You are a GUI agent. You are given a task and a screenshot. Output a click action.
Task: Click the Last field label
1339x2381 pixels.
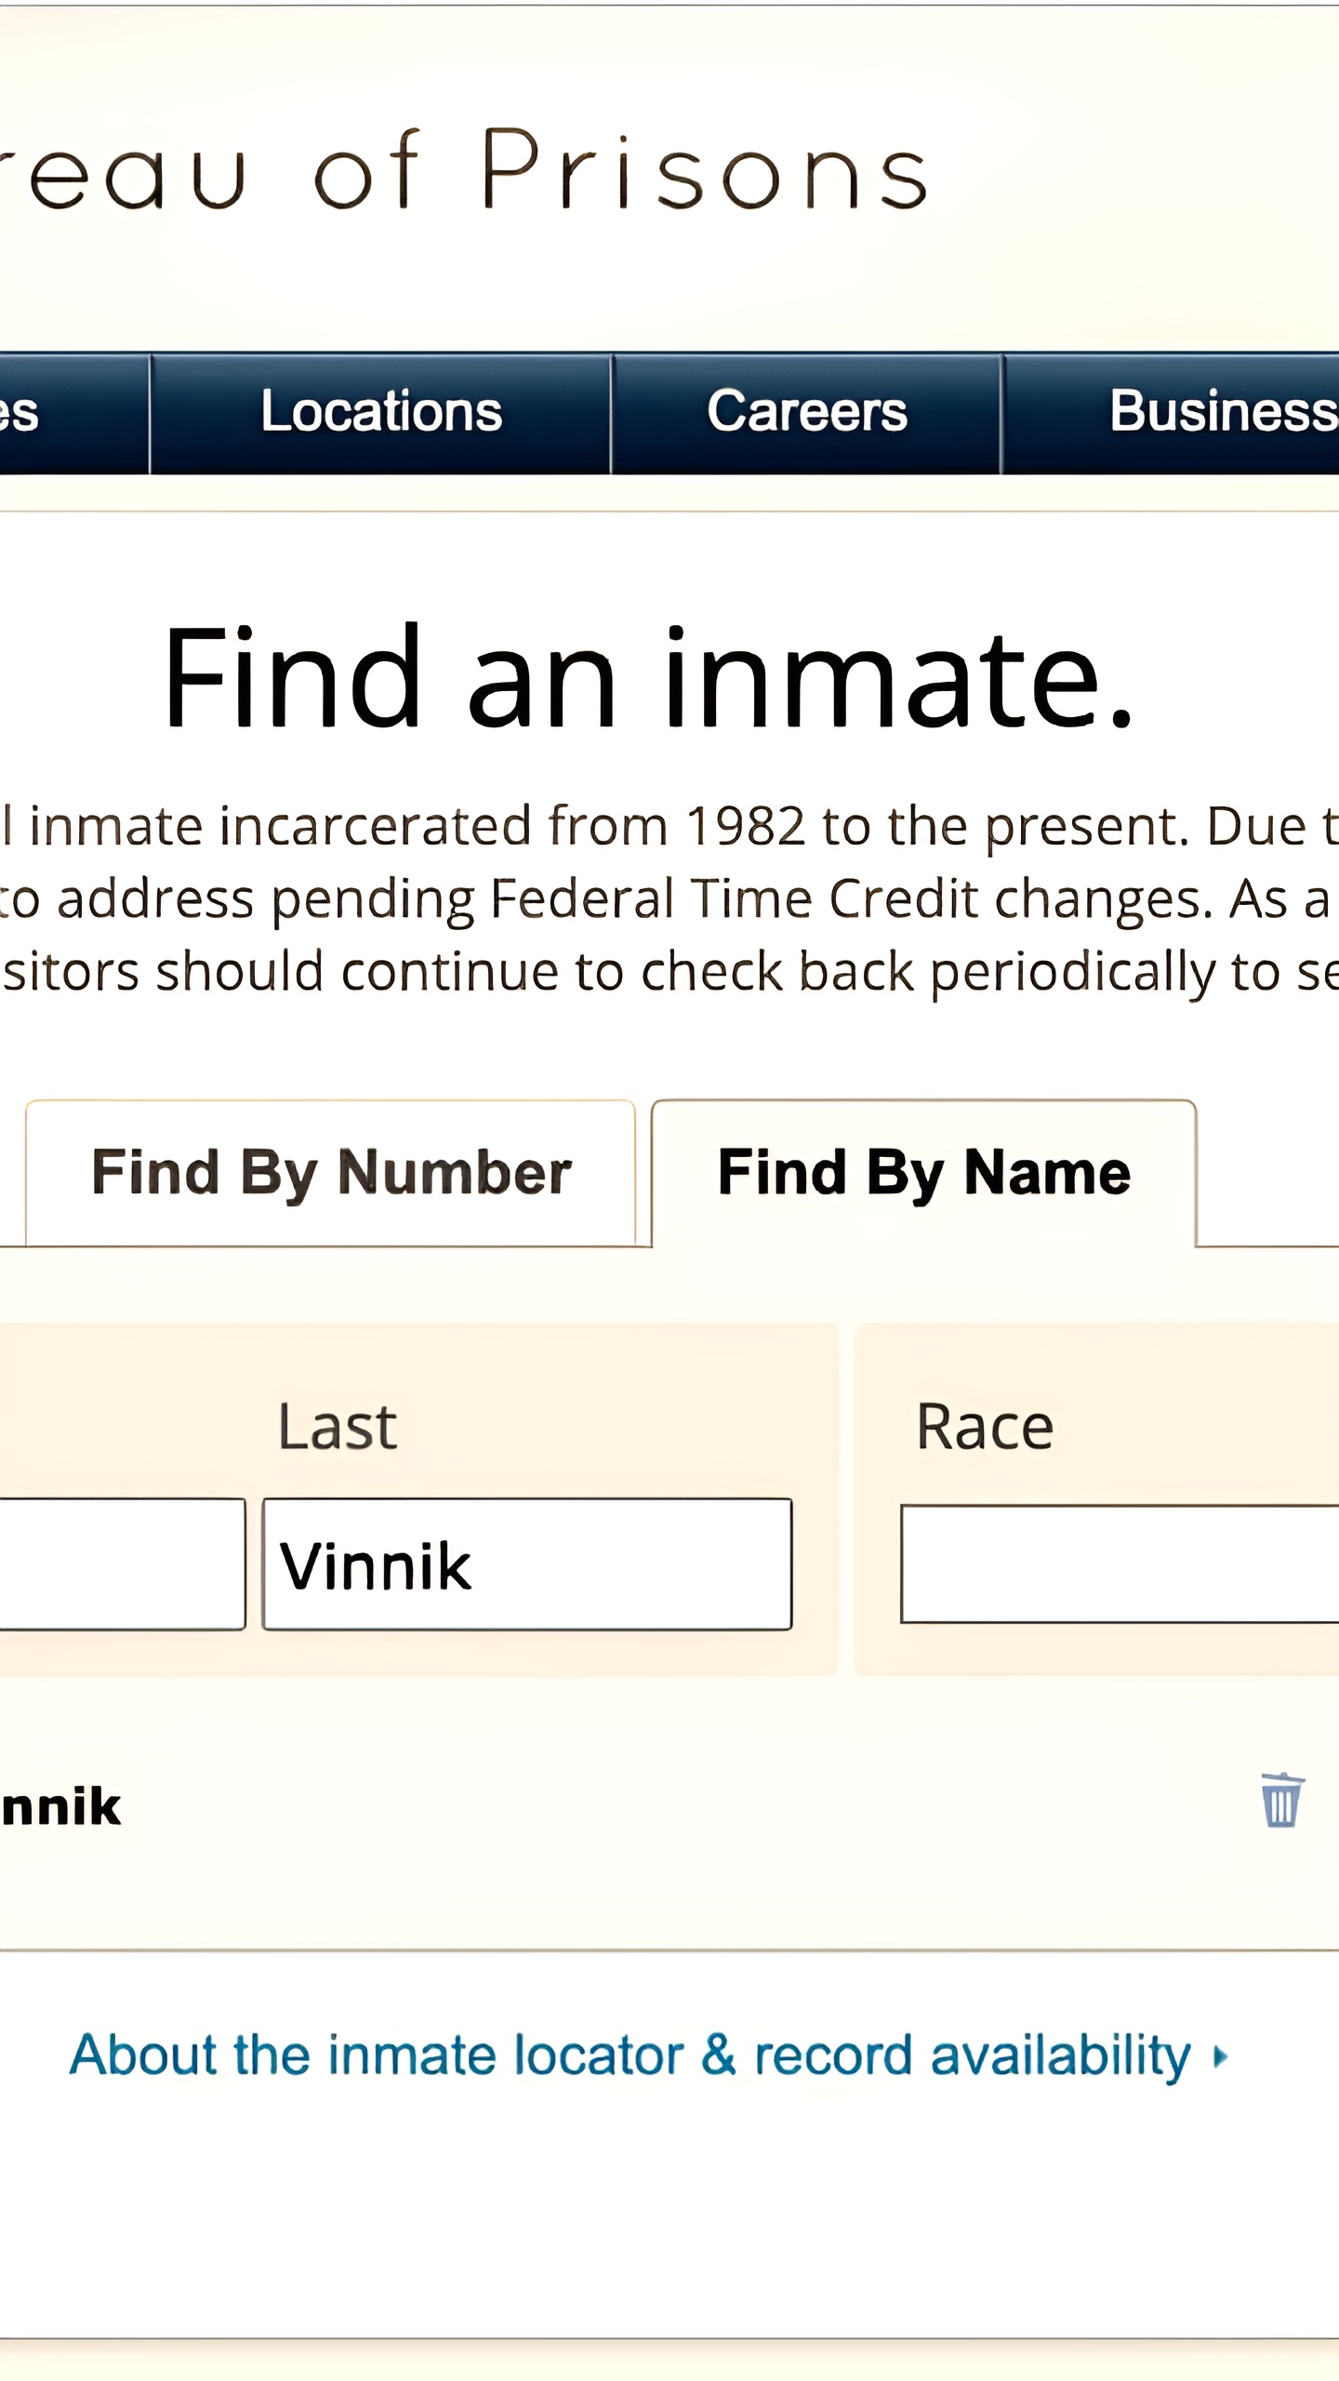(x=338, y=1427)
